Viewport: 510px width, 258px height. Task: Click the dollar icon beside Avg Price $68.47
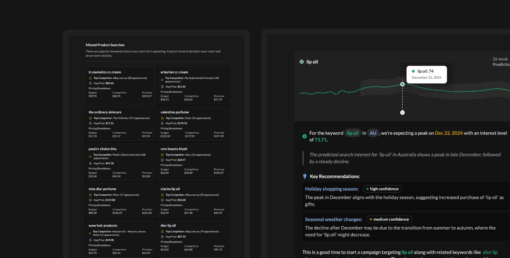[x=162, y=160]
